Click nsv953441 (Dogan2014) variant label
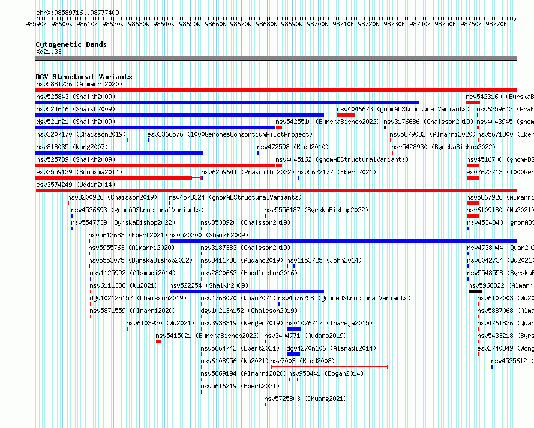Viewport: 534px width, 428px height. 326,373
